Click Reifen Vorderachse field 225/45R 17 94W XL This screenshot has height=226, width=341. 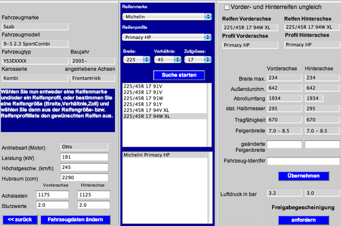click(250, 28)
